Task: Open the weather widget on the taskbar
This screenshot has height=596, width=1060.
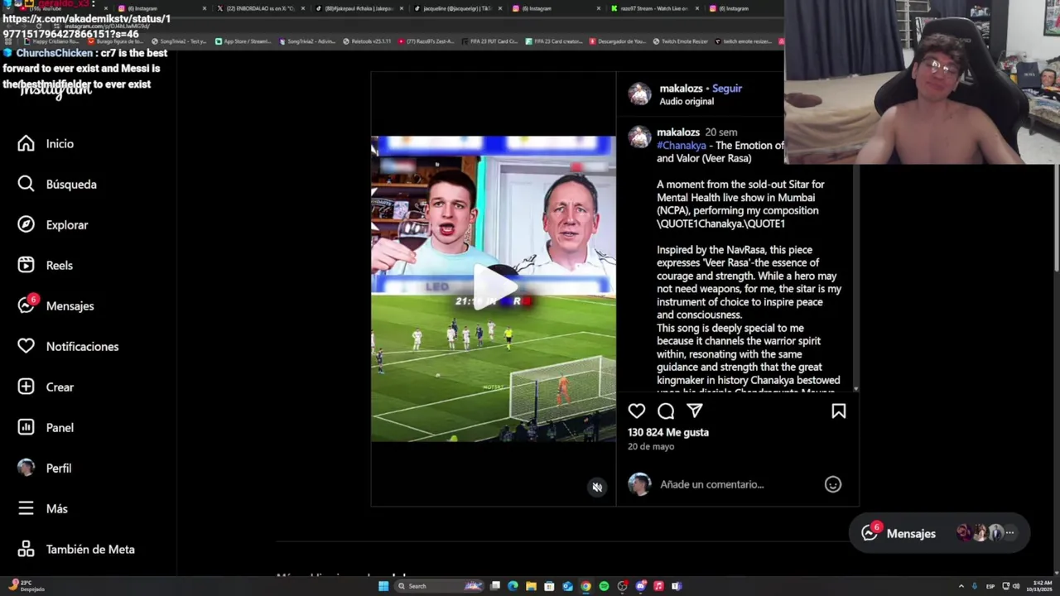Action: pos(26,586)
